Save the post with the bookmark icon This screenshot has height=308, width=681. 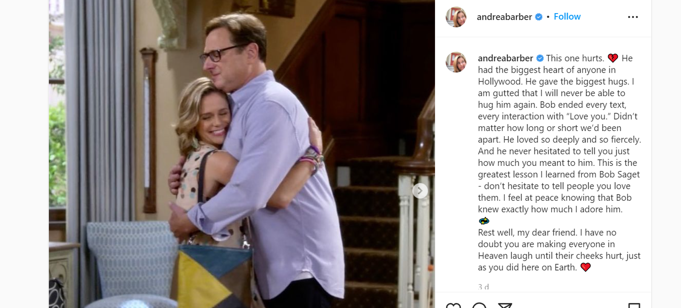tap(634, 305)
